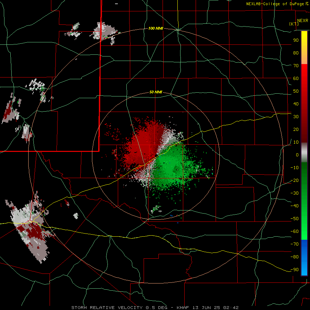The width and height of the screenshot is (310, 310).
Task: Click the 0 value on velocity scale
Action: point(297,155)
